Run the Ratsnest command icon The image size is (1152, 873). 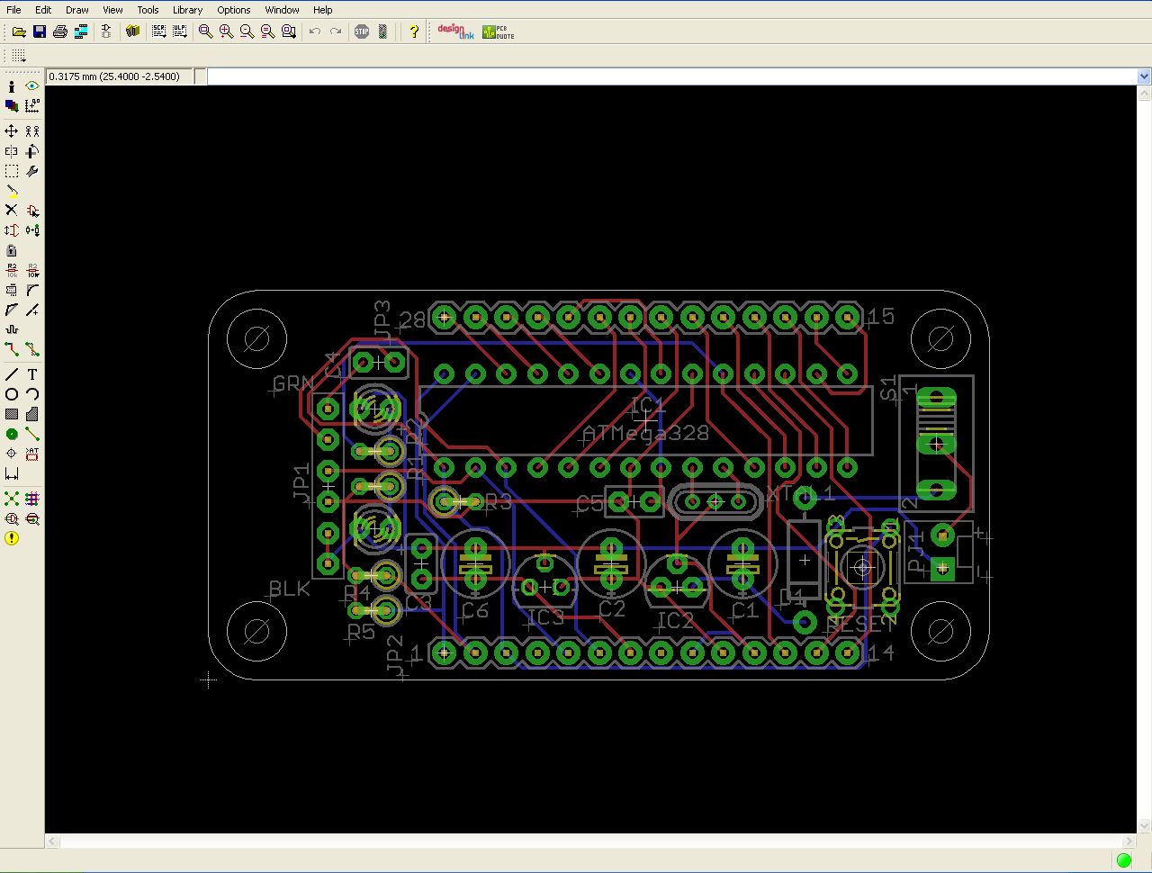(x=10, y=499)
